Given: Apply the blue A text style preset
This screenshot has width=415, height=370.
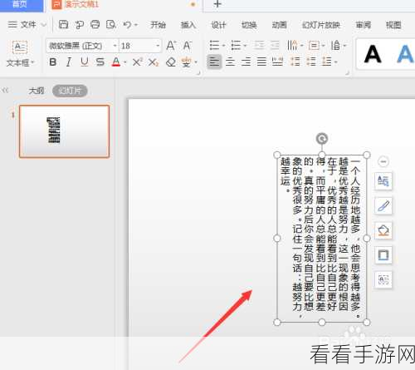Looking at the screenshot, I should [405, 54].
